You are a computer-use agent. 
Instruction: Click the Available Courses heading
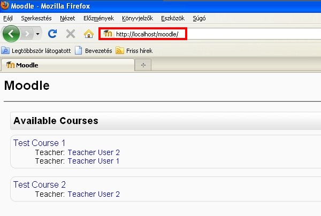click(x=56, y=121)
